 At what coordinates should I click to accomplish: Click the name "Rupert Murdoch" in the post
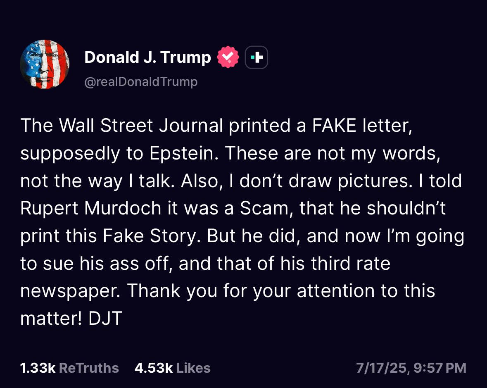tap(90, 209)
